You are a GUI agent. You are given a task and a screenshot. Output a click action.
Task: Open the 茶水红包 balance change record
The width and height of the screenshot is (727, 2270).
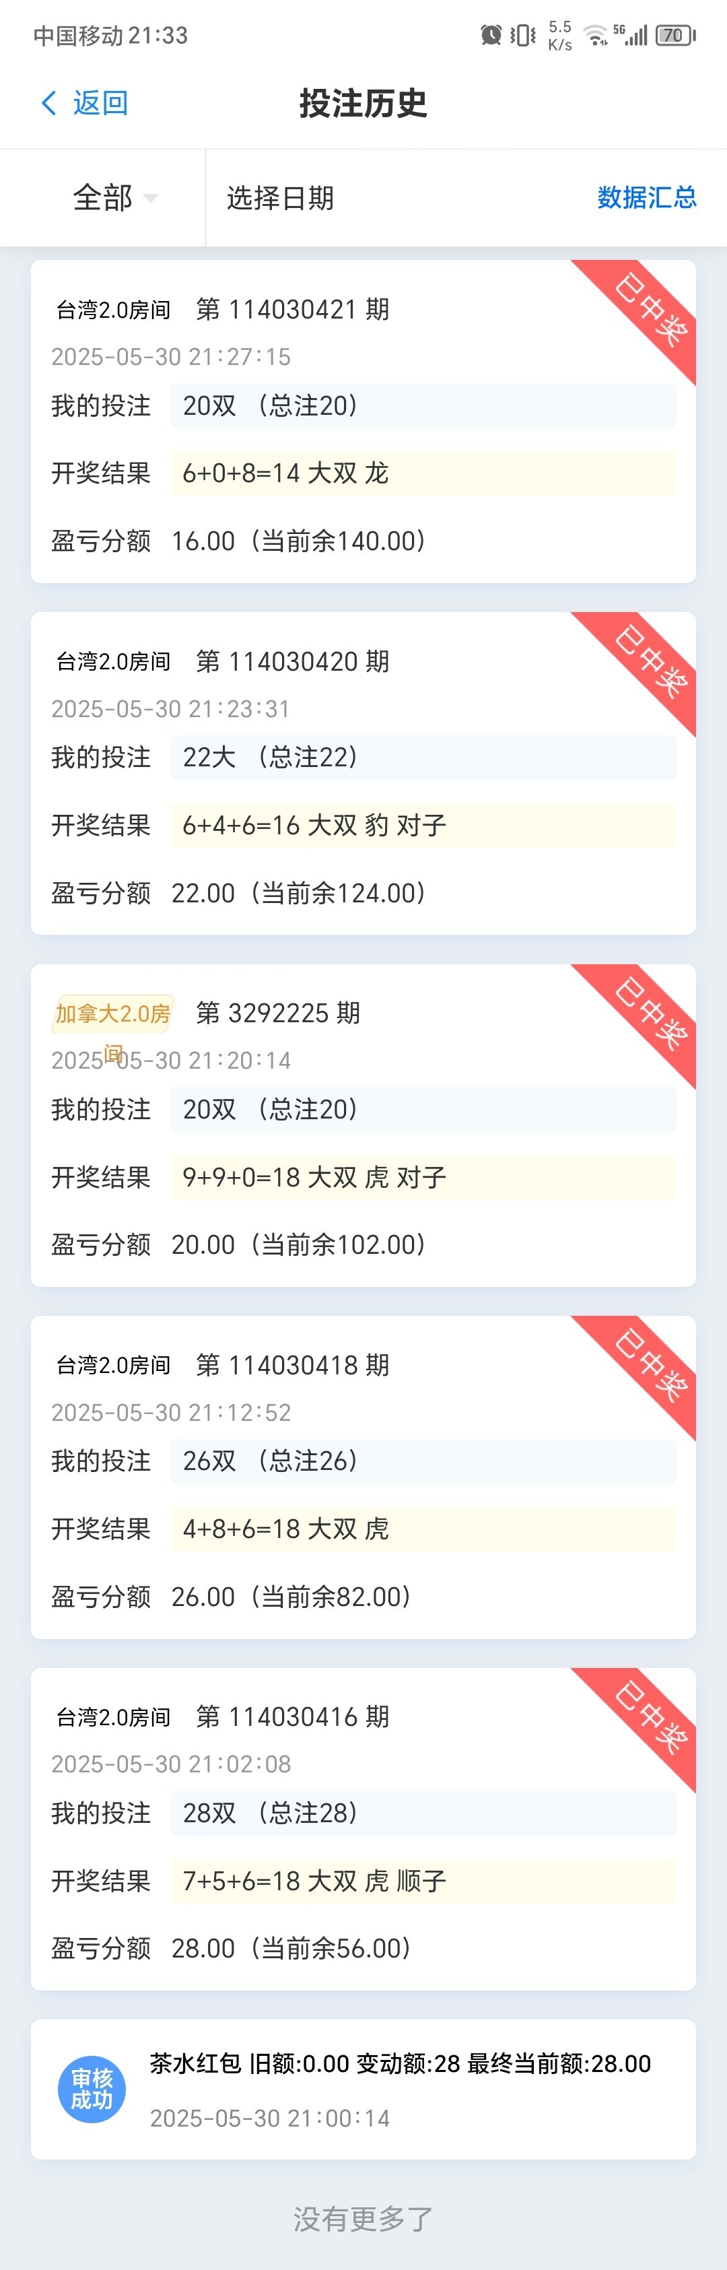point(400,2064)
